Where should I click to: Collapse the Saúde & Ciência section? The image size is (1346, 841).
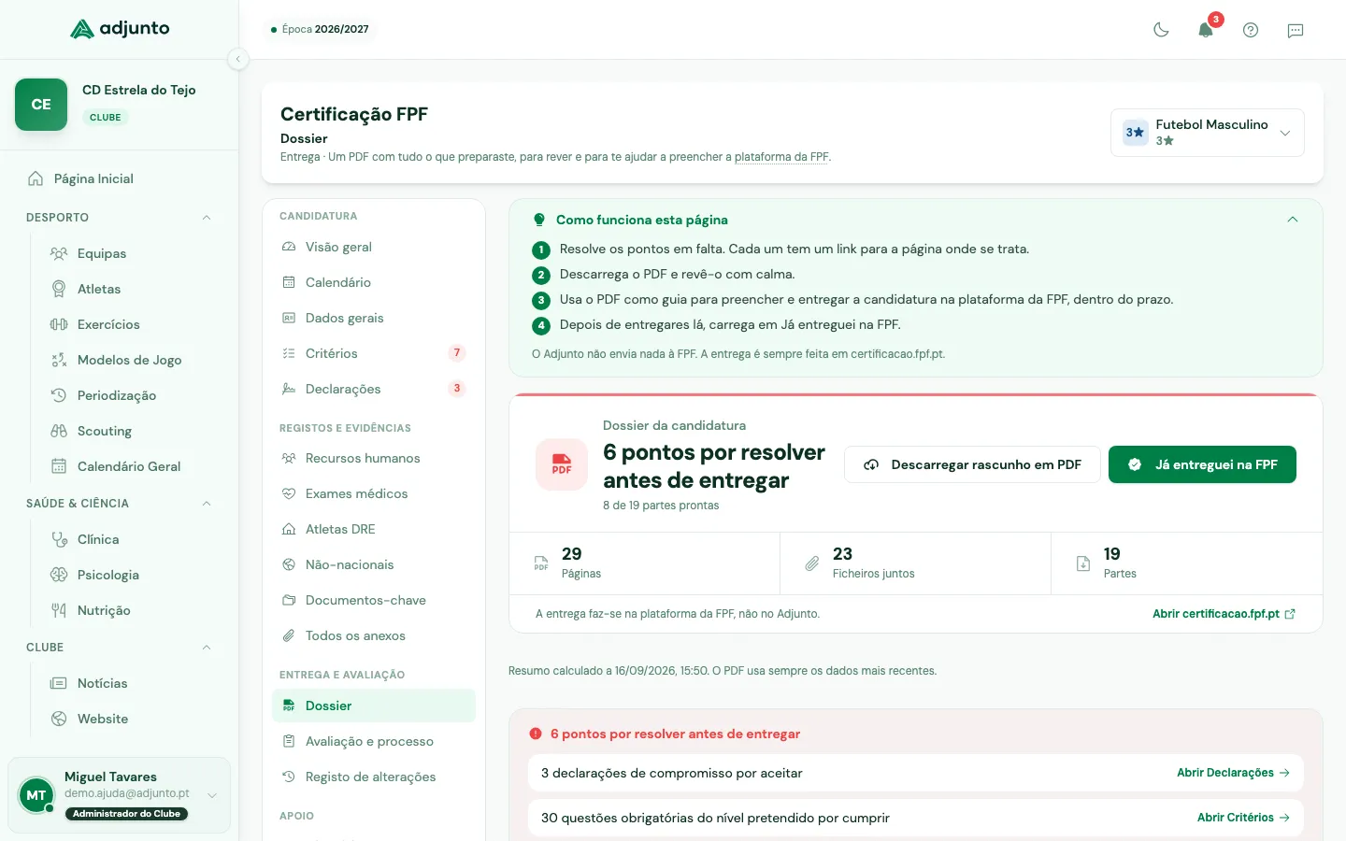[207, 504]
